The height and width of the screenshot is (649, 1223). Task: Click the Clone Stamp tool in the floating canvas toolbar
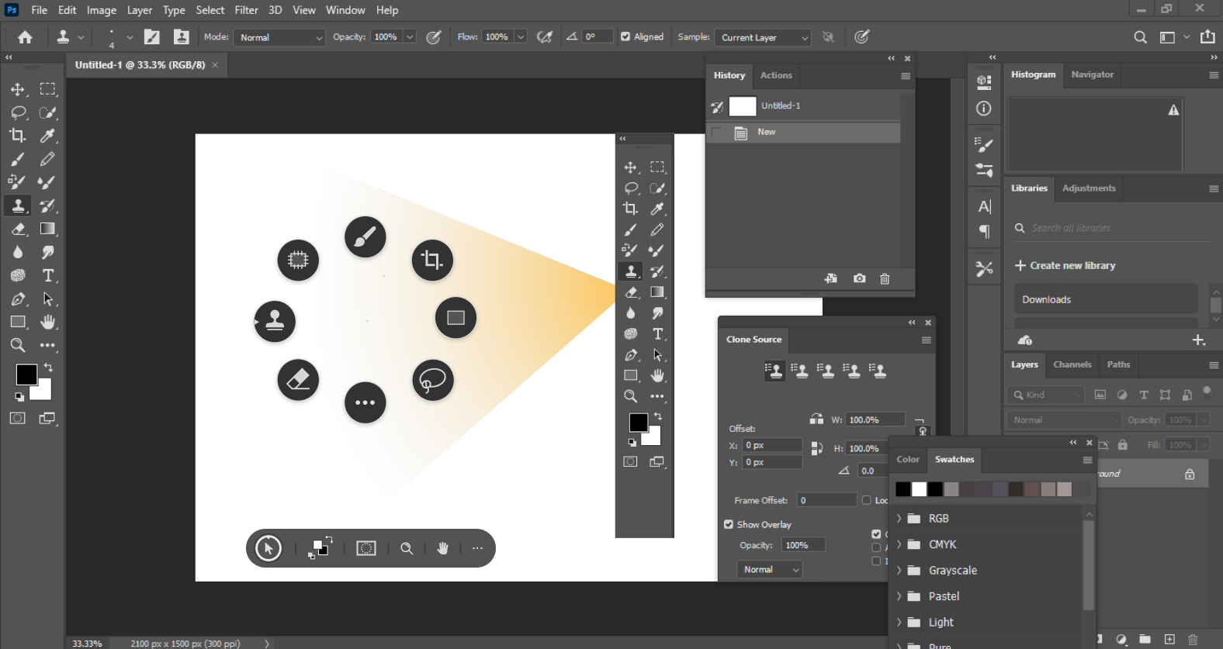pos(631,271)
